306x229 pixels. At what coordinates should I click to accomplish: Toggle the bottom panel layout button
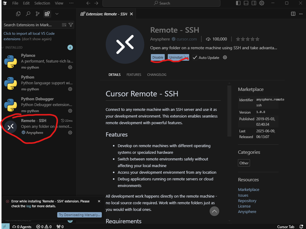tap(246, 3)
